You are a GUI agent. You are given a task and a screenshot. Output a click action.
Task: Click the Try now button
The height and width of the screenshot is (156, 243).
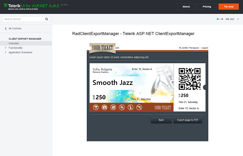click(228, 7)
